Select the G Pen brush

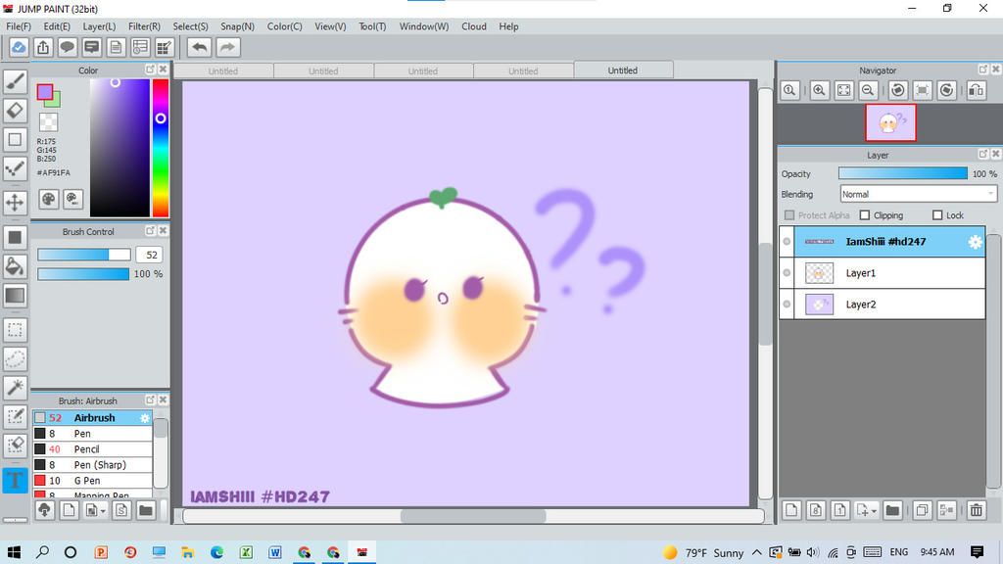[93, 481]
